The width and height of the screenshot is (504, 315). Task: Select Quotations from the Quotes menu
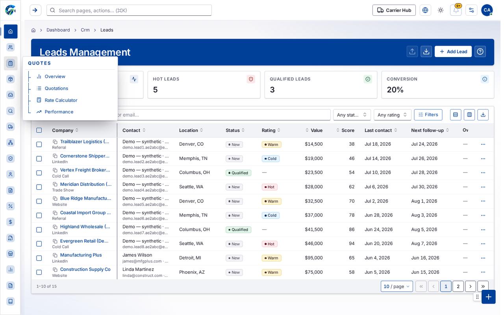(56, 88)
